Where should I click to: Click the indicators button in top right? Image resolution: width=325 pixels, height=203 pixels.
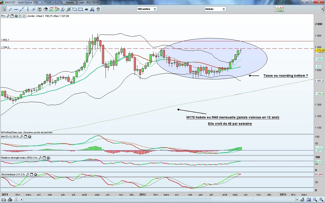click(x=279, y=9)
